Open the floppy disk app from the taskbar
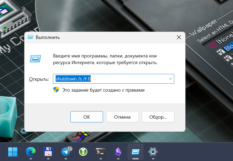Image resolution: width=233 pixels, height=161 pixels. coord(48,152)
